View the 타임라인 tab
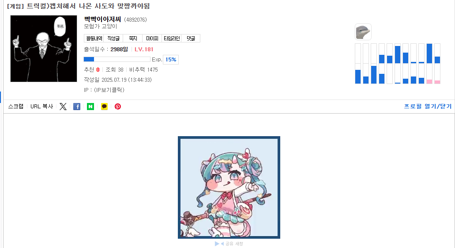455x248 pixels. [172, 38]
